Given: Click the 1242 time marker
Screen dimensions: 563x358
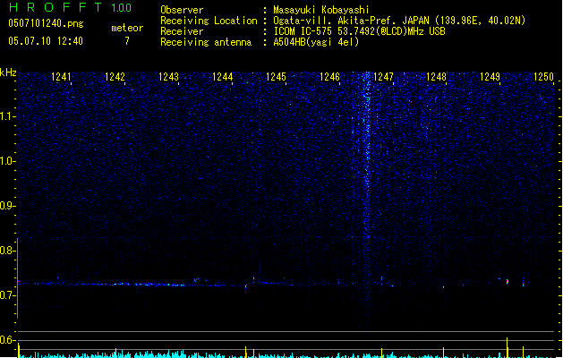Looking at the screenshot, I should click(115, 77).
